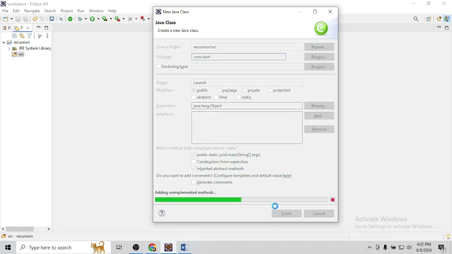Open the Coverage dropdown arrow
Screen dimensions: 452x254
tap(111, 19)
